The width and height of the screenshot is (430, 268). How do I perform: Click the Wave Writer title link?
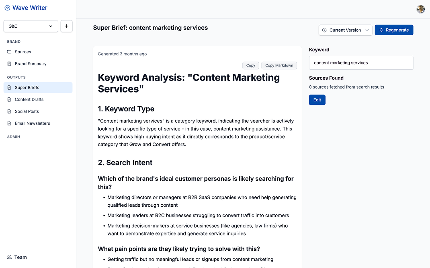pyautogui.click(x=30, y=8)
